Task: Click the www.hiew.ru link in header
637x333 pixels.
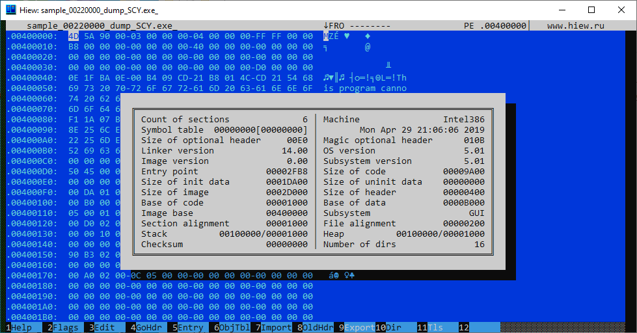Action: click(575, 26)
